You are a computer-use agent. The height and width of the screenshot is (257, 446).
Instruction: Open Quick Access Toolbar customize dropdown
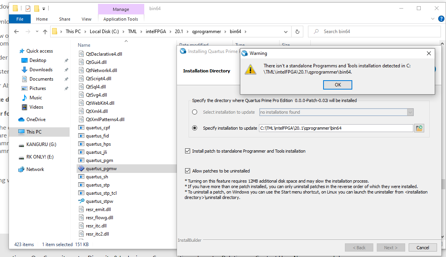(44, 9)
